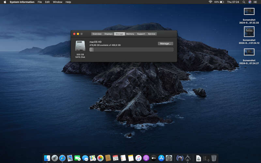Open the Window menu

pos(57,2)
